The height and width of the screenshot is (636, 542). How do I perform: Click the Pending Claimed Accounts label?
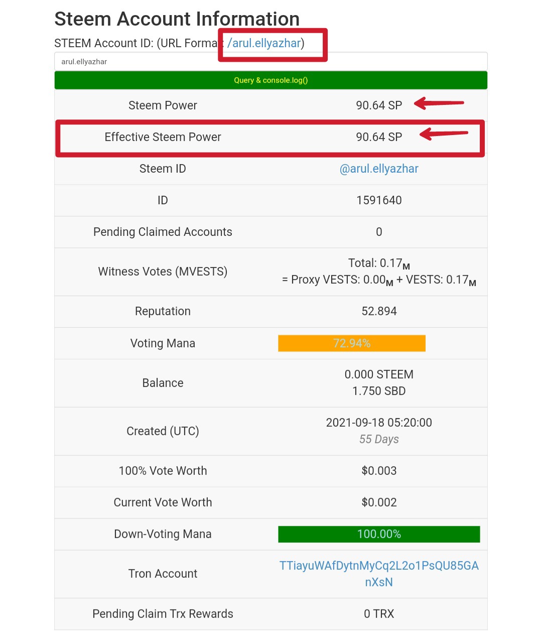(x=163, y=232)
